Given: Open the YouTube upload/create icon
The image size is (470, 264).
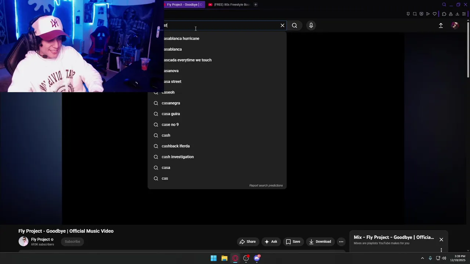Looking at the screenshot, I should (441, 25).
